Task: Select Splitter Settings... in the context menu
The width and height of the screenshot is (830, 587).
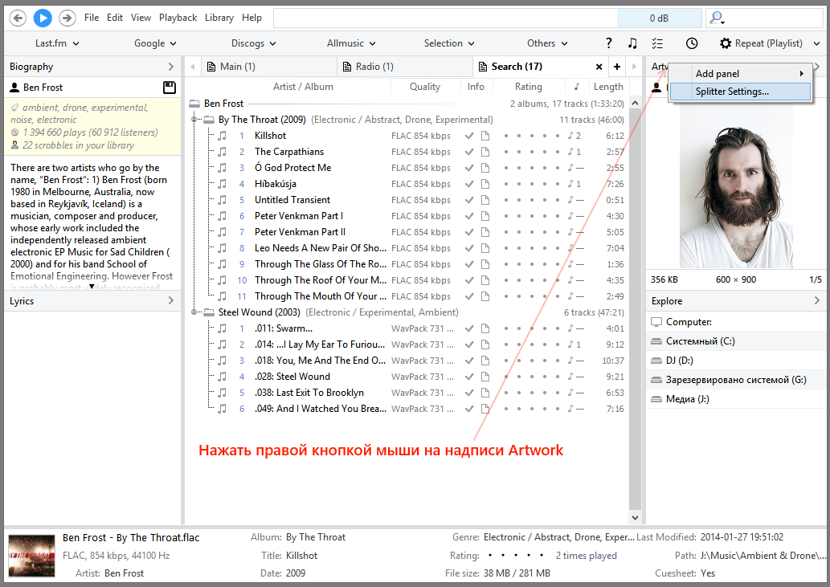Action: [x=732, y=92]
